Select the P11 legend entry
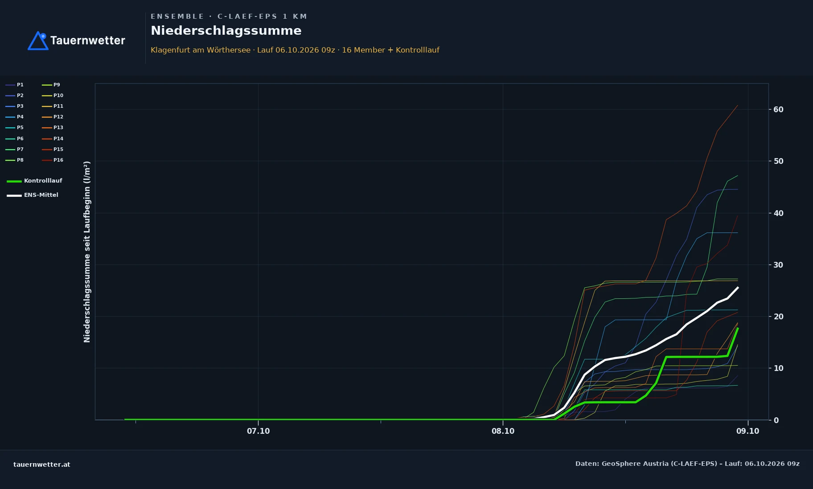 [x=53, y=106]
